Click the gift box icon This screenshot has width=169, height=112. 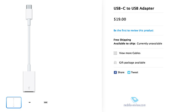click(115, 62)
